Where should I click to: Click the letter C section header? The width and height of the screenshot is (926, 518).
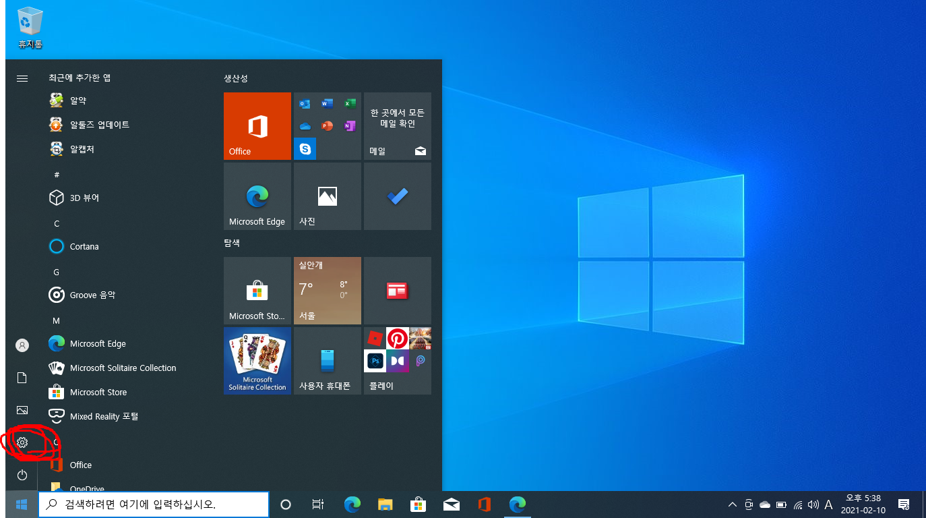(57, 223)
